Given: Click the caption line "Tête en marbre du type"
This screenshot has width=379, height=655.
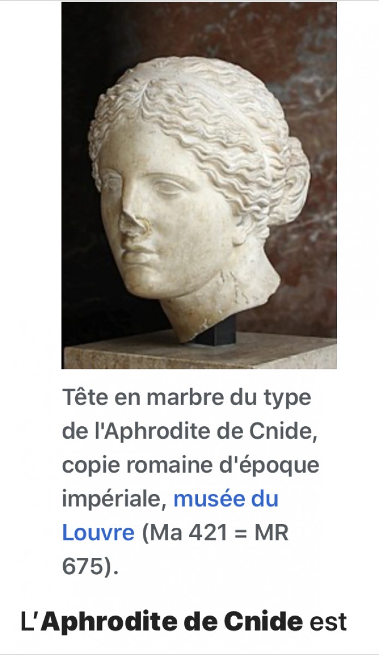Looking at the screenshot, I should click(x=187, y=397).
